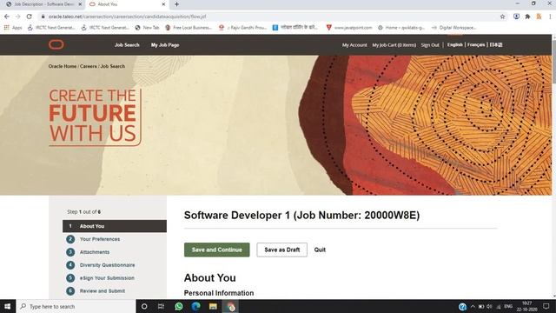Switch language to Japanese
556x313 pixels.
click(496, 44)
